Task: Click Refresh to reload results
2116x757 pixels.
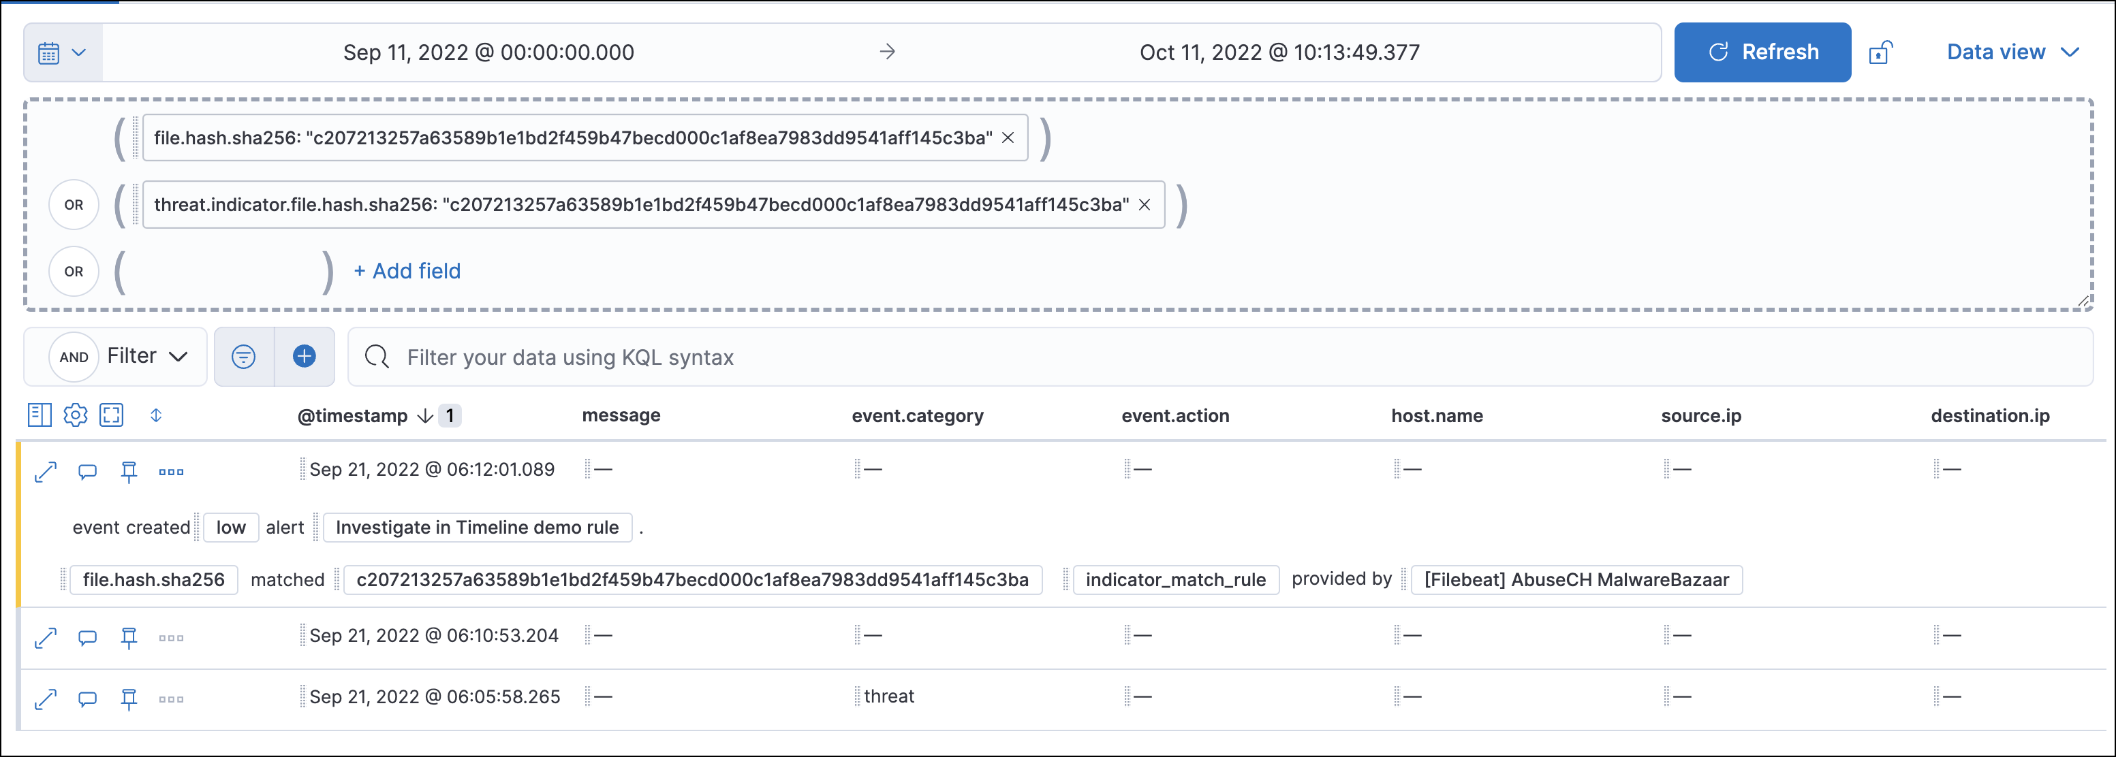Action: 1761,52
